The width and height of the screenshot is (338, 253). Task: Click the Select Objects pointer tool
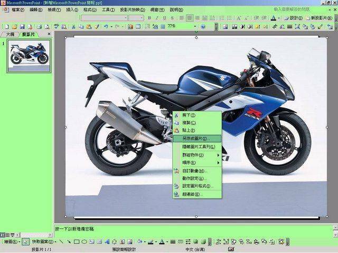point(25,242)
